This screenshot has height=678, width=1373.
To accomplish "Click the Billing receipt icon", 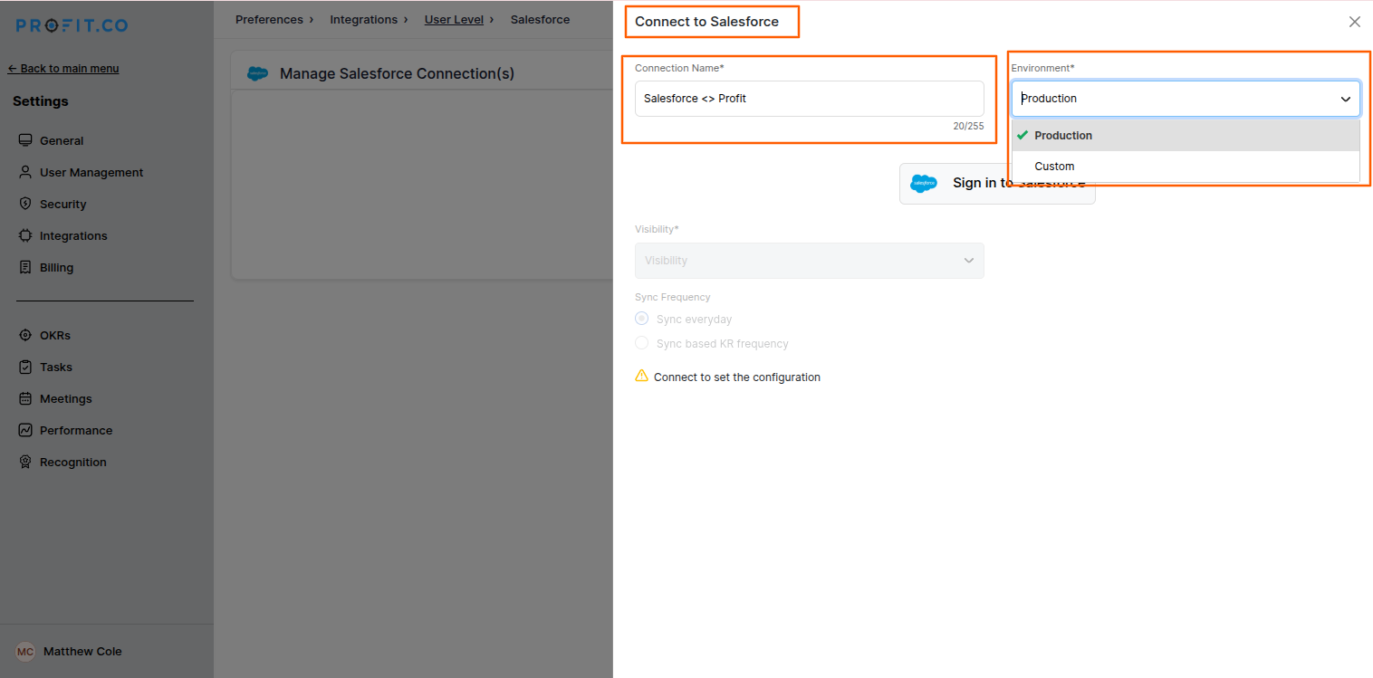I will click(25, 267).
